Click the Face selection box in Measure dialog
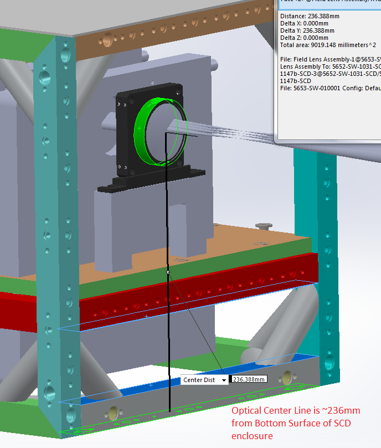This screenshot has height=448, width=381. click(328, 2)
